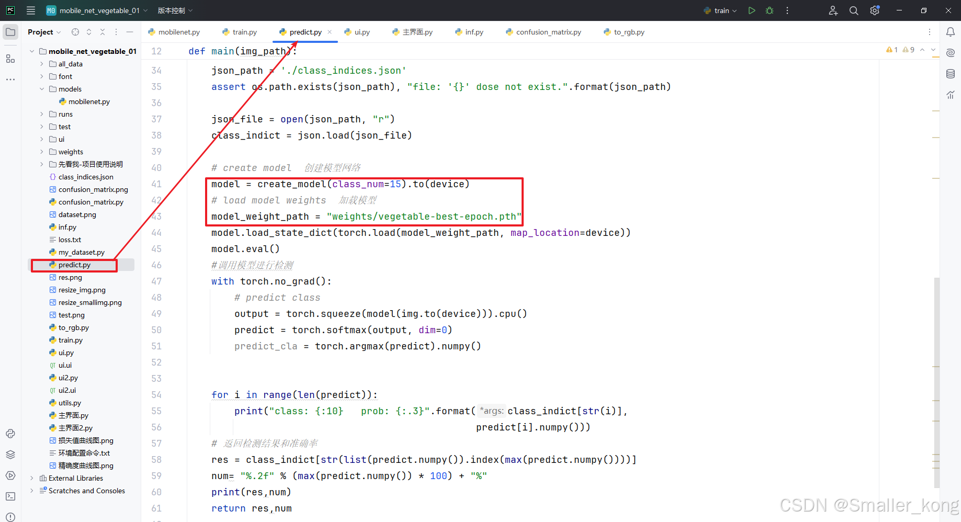Switch to the ui.py tab

[357, 32]
